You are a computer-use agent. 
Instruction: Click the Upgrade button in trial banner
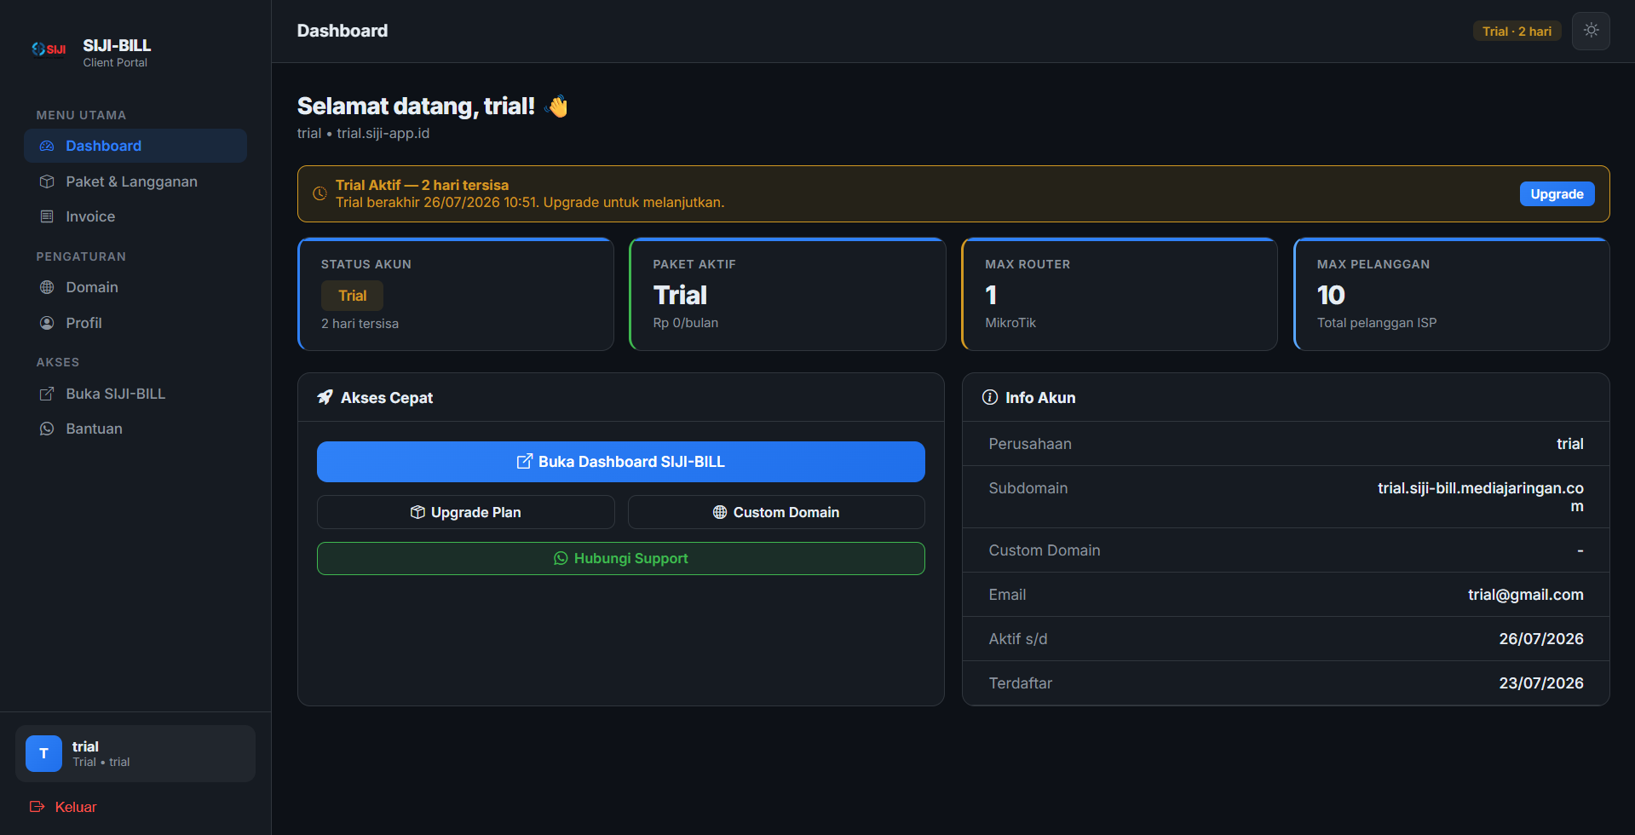[1557, 194]
